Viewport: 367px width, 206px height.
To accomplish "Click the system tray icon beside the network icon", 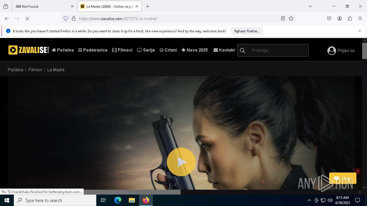I will [x=316, y=200].
